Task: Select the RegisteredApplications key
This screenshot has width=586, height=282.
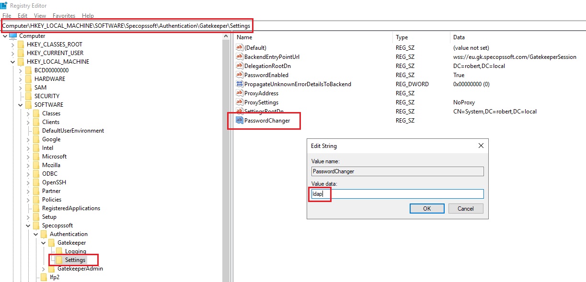Action: tap(71, 208)
